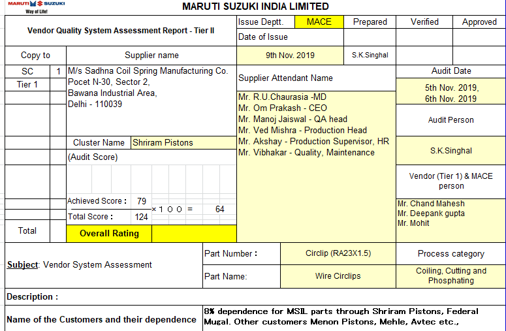Click the 'Issue Deptt.' label cell
Viewport: 506px width, 331px height.
tap(266, 22)
